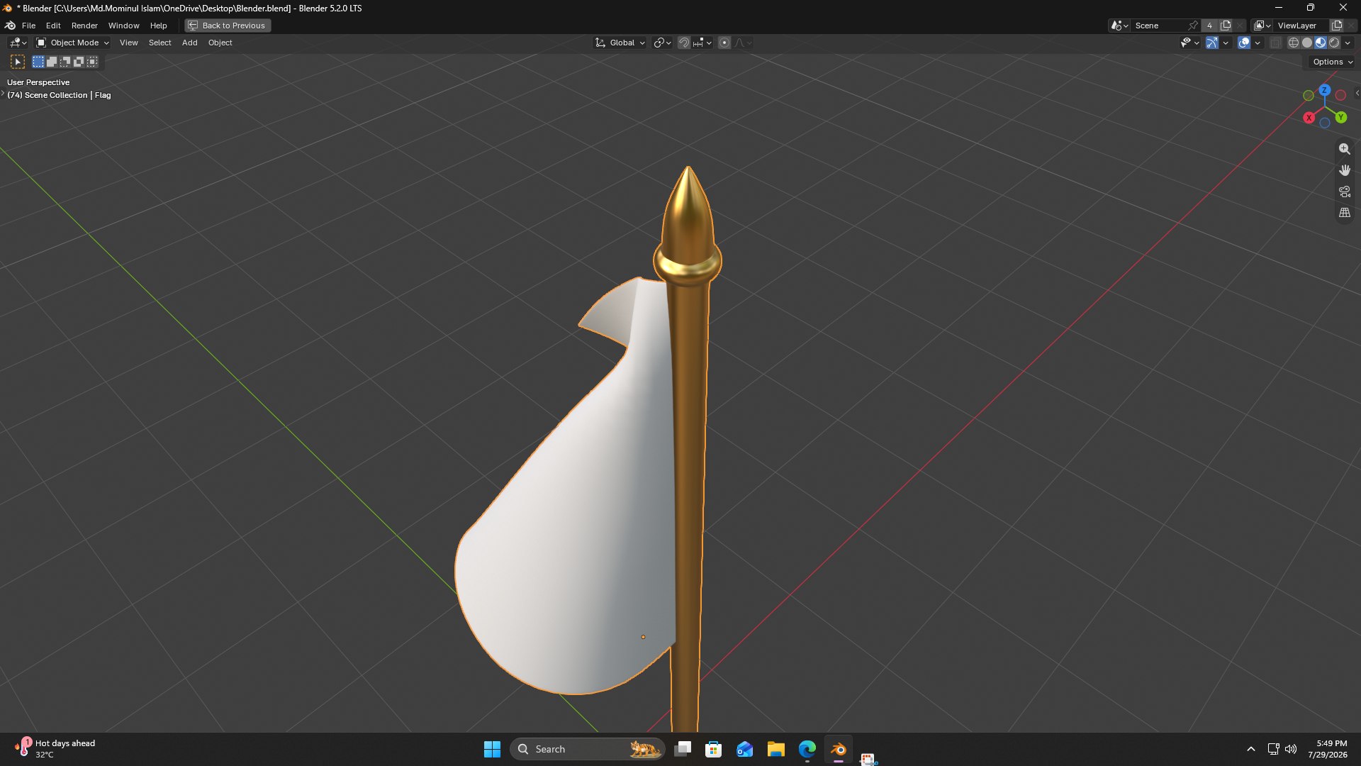Click the viewport zoom magnifier icon
1361x766 pixels.
1345,149
